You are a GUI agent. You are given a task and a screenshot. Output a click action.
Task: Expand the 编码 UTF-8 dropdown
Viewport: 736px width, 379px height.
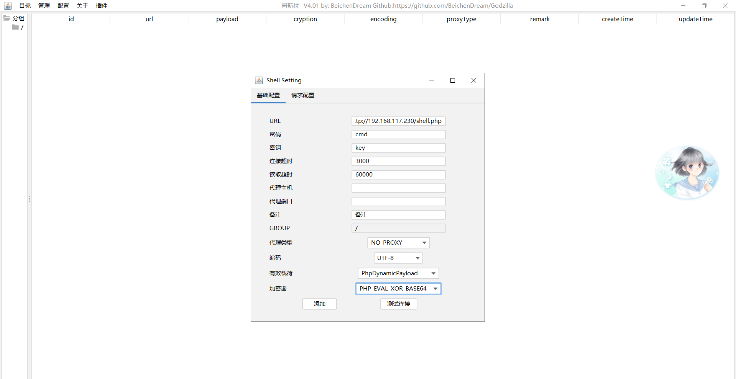[x=398, y=258]
